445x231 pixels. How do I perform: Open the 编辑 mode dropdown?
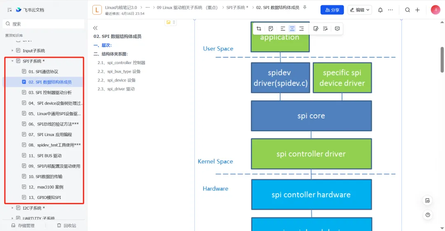360,10
